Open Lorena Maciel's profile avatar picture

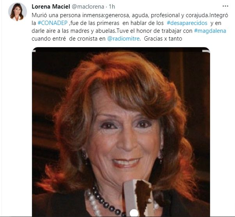tap(18, 12)
